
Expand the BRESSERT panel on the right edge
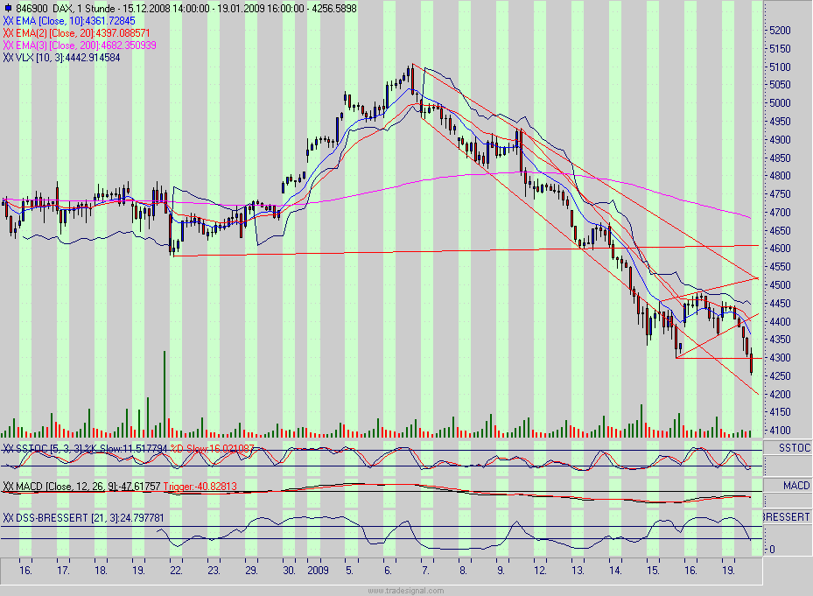pos(787,515)
